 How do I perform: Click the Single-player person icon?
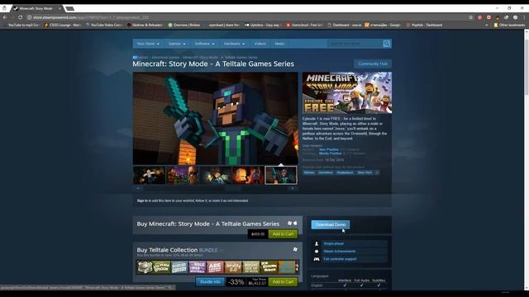317,243
